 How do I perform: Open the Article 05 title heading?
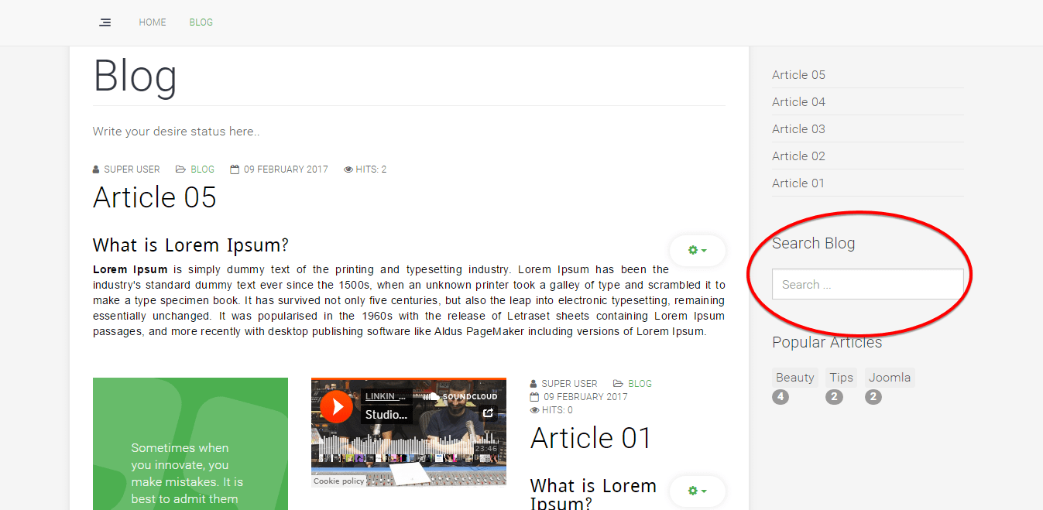[155, 197]
